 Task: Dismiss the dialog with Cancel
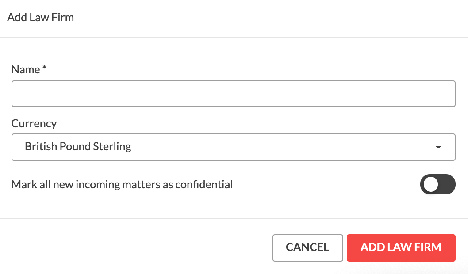pyautogui.click(x=308, y=248)
